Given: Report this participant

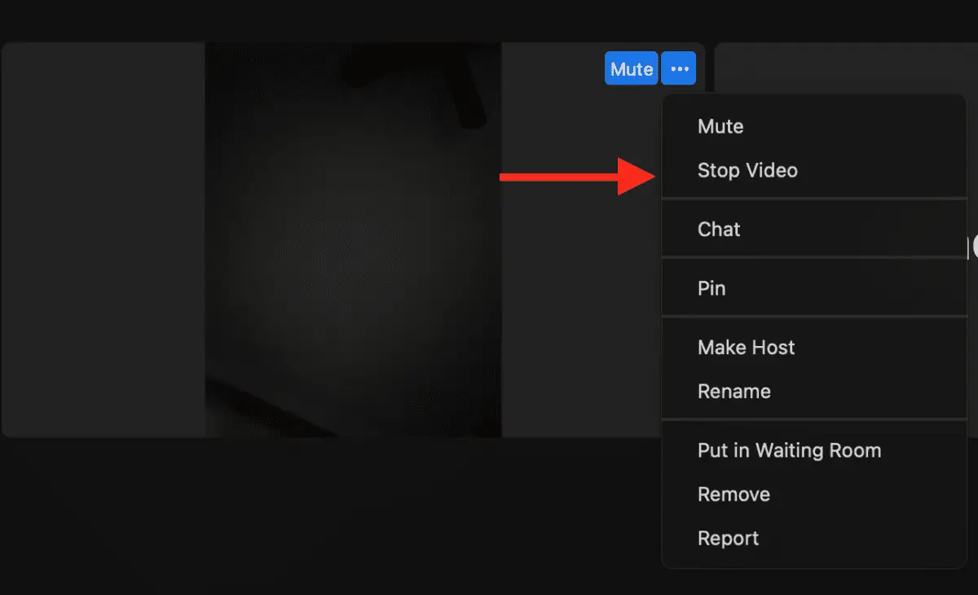Looking at the screenshot, I should (728, 537).
